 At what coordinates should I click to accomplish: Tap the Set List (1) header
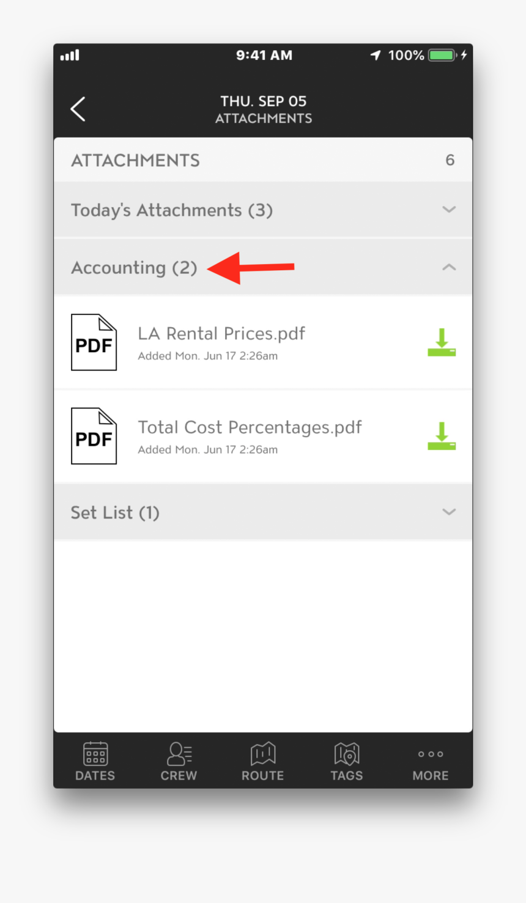115,512
